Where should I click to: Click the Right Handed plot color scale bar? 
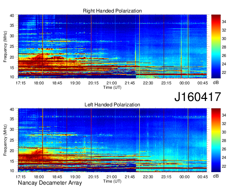[x=216, y=46]
